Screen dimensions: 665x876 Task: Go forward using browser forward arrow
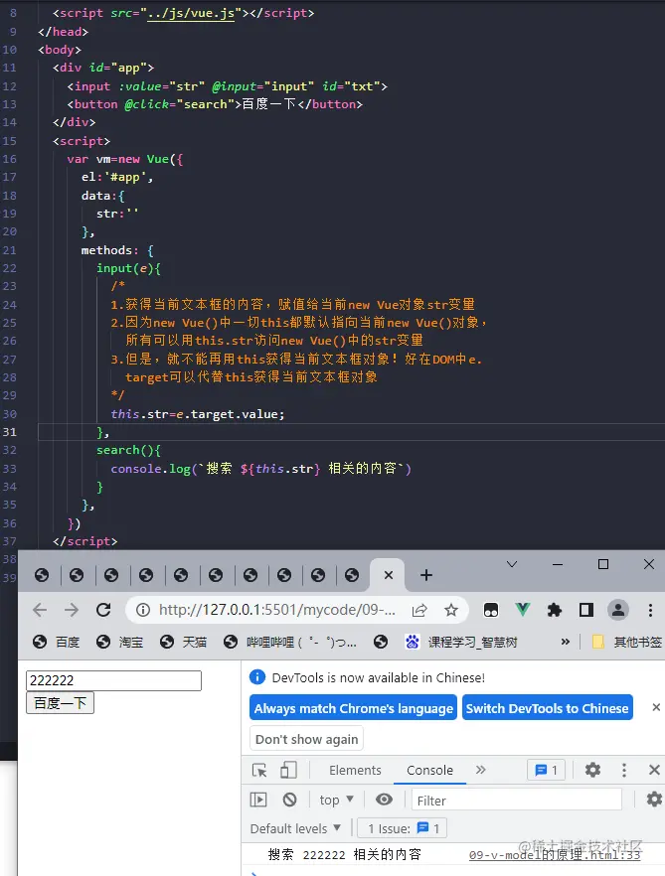[72, 610]
